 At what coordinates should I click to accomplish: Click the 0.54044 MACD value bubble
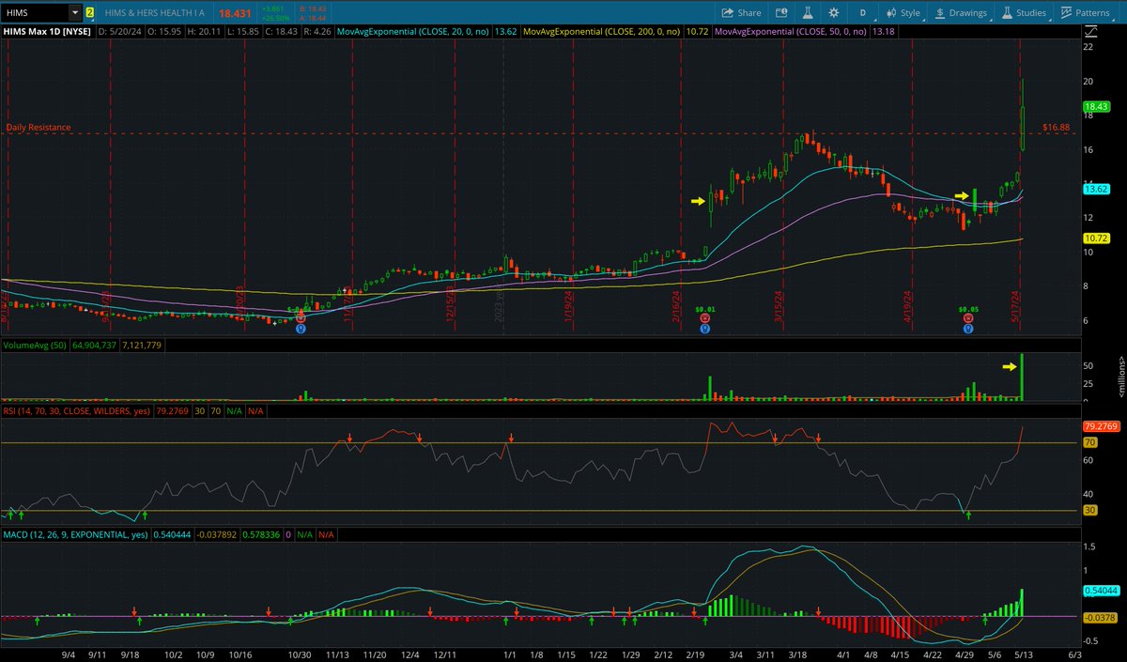coord(1099,591)
